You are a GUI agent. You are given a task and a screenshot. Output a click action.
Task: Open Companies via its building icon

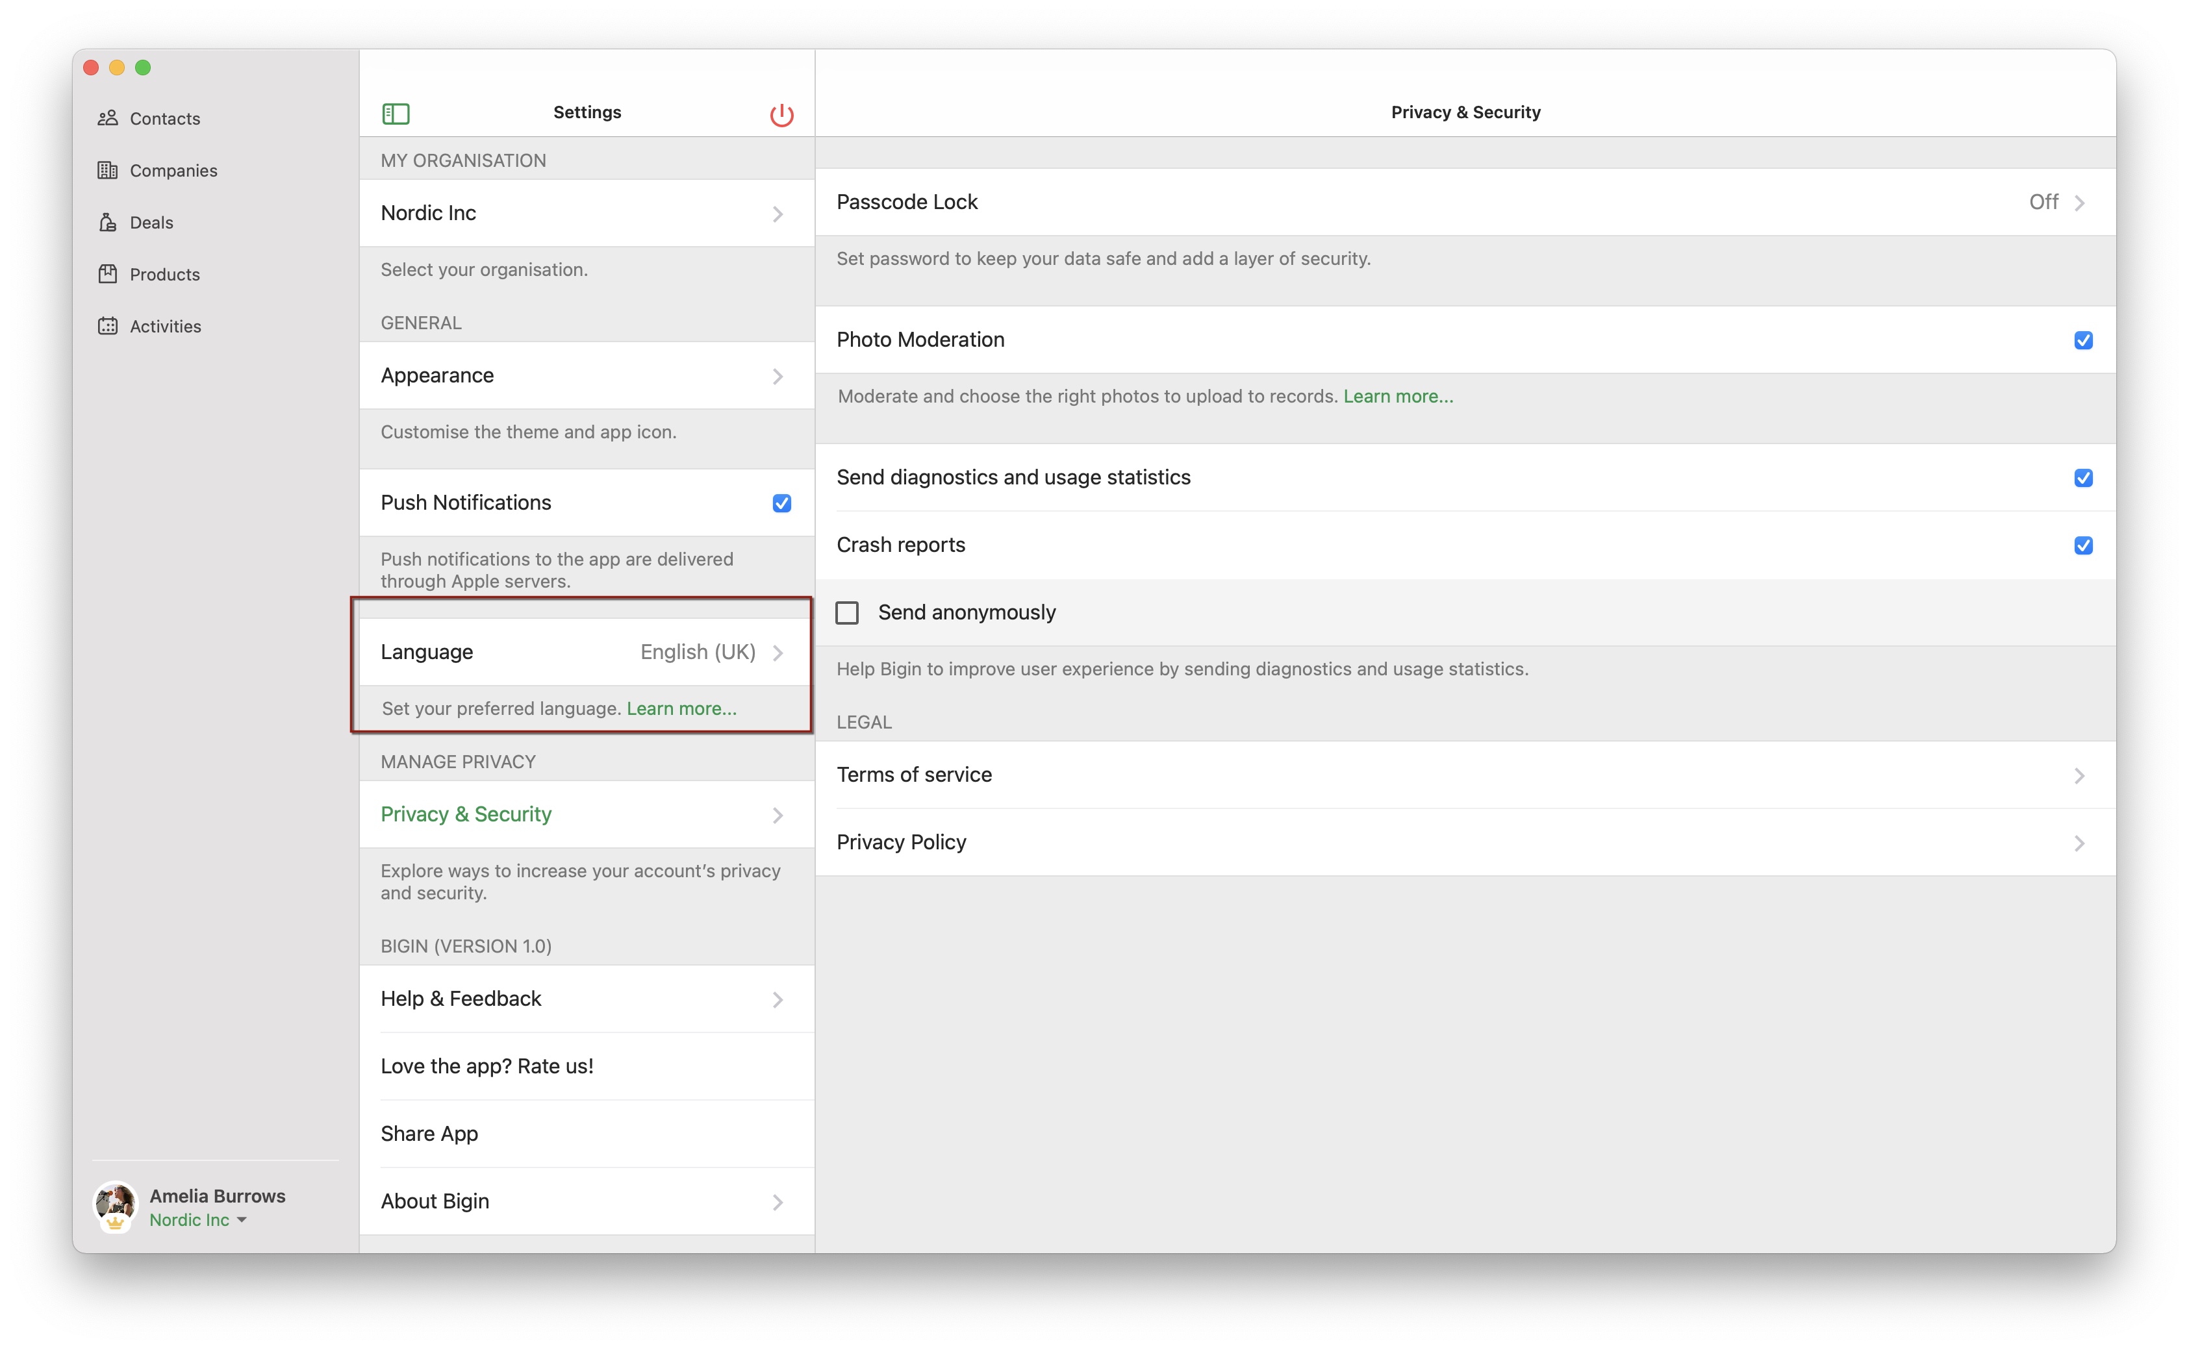[x=108, y=170]
